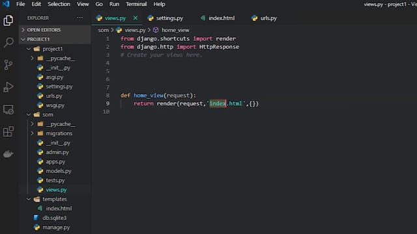
Task: Click the VS Code logo icon
Action: (6, 4)
